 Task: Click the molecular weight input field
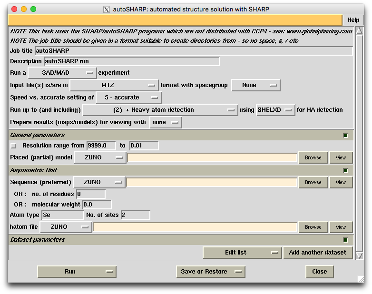(x=97, y=205)
